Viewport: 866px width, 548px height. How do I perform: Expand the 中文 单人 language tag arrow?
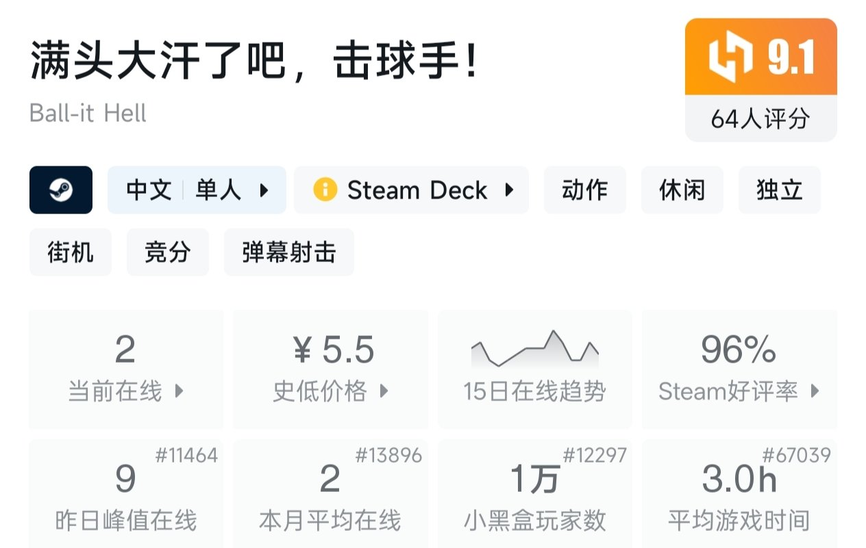264,190
